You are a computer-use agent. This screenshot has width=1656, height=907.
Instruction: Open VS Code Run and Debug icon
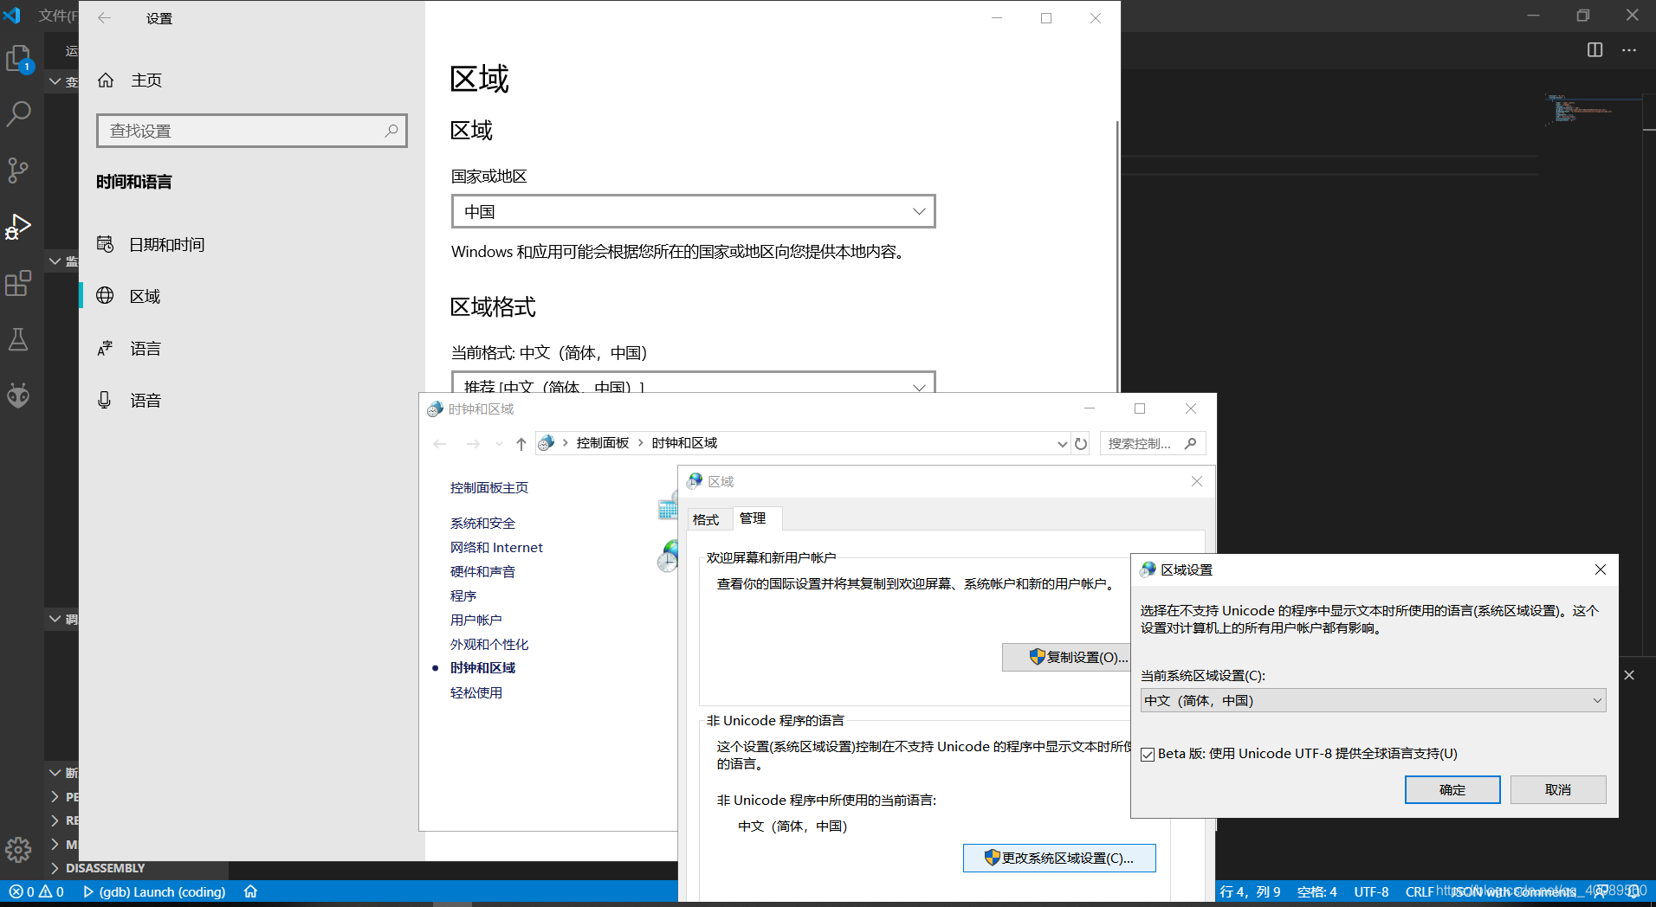[x=18, y=227]
